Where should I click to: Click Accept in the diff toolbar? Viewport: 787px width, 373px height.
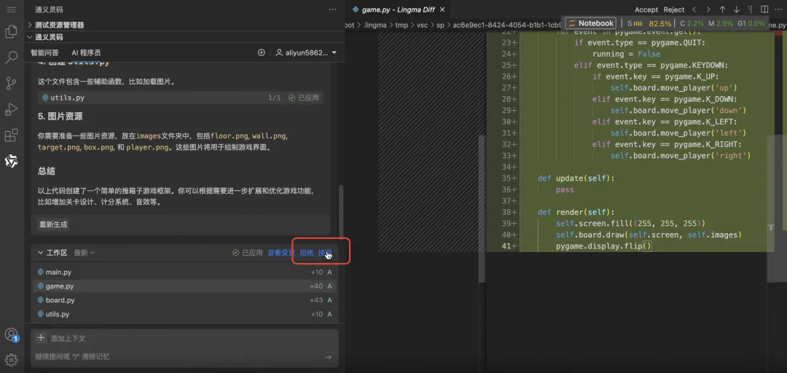click(x=646, y=9)
